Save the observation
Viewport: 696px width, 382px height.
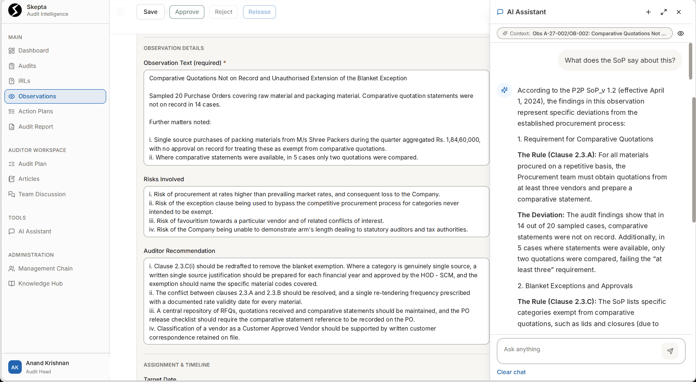(x=150, y=12)
